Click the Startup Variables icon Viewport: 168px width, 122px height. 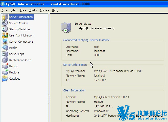point(5,29)
